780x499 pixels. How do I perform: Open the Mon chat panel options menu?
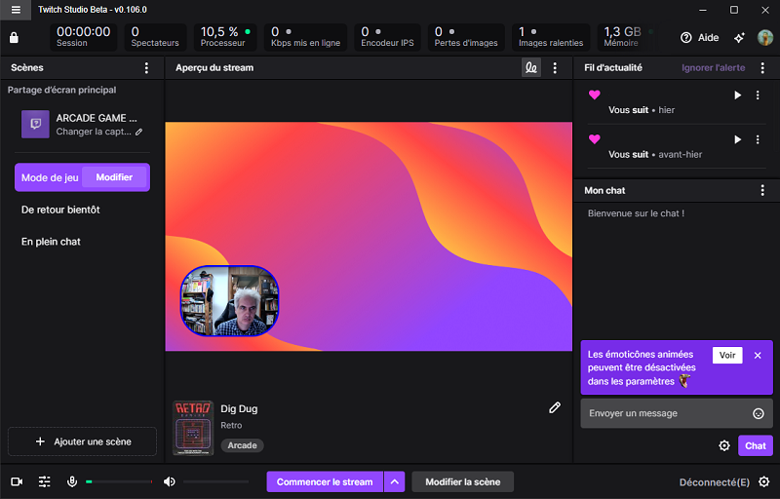pos(762,191)
